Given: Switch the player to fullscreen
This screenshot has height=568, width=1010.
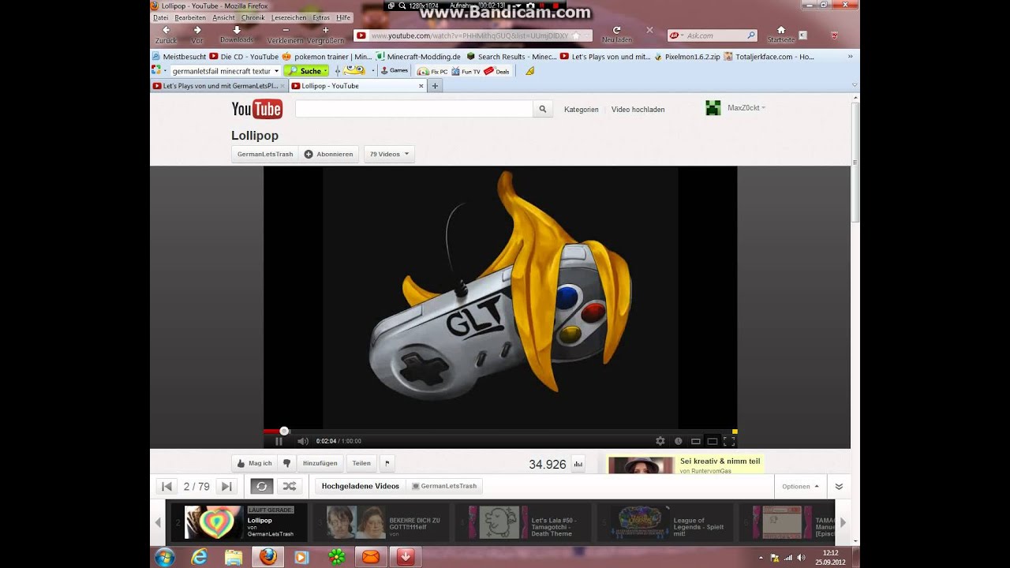Looking at the screenshot, I should tap(729, 441).
